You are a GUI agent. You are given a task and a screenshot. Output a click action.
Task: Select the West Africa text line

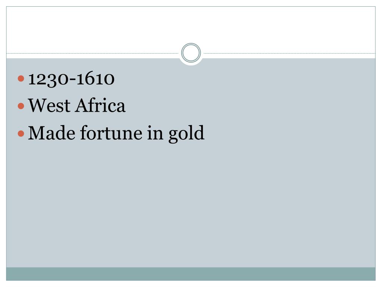pos(77,105)
